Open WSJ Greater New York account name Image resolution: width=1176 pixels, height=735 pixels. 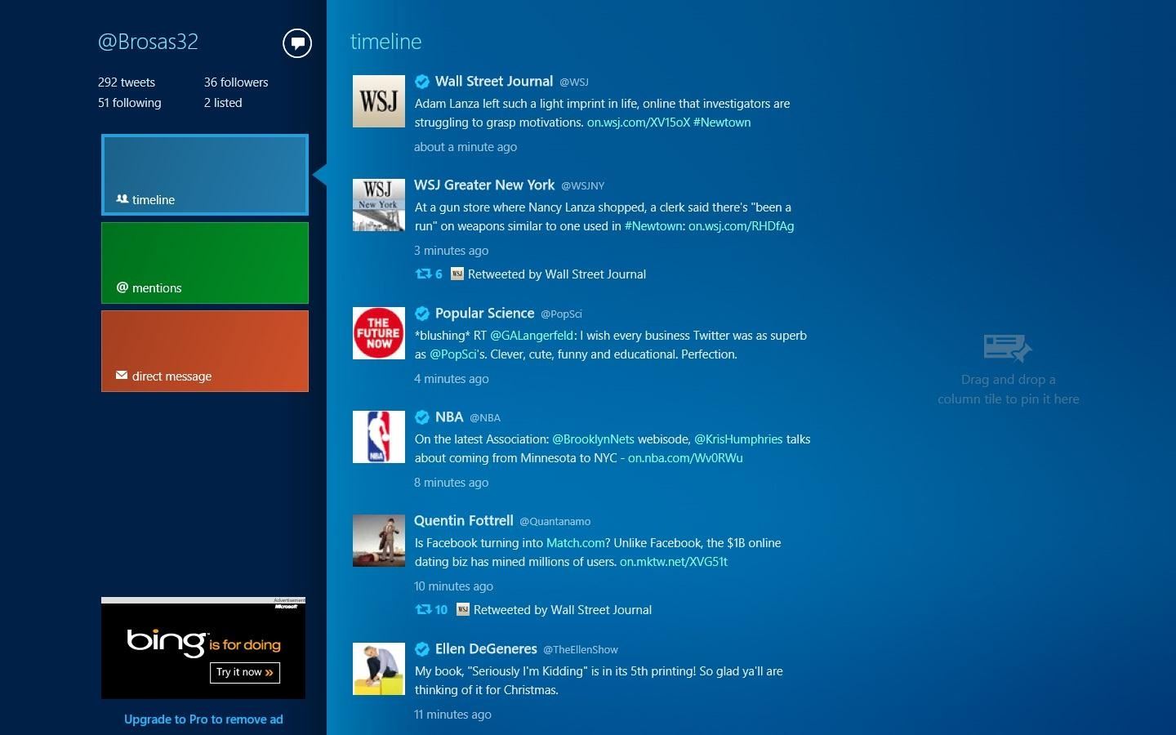point(484,185)
